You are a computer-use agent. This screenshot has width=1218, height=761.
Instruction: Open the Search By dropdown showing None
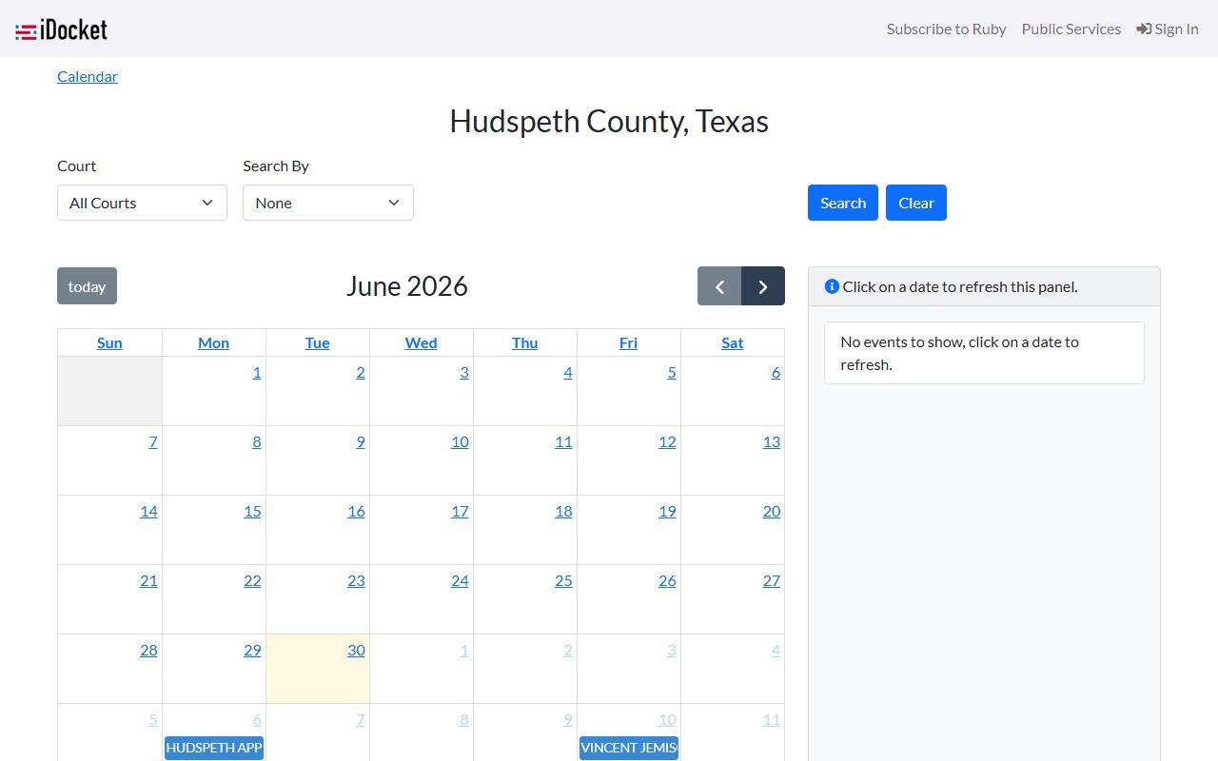coord(328,203)
